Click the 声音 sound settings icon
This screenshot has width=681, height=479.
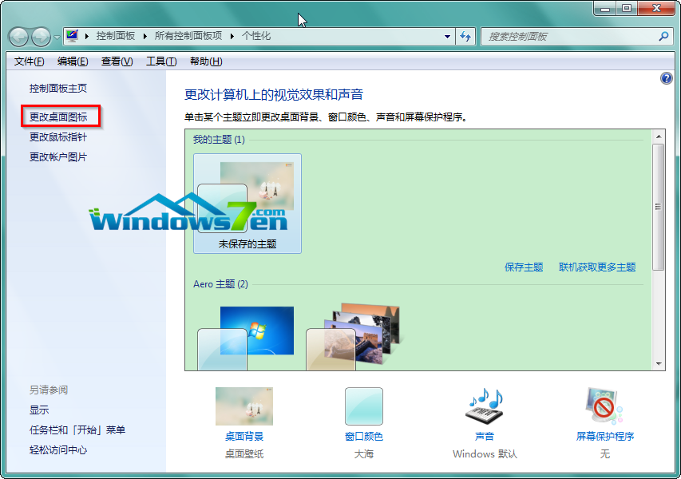pos(484,406)
